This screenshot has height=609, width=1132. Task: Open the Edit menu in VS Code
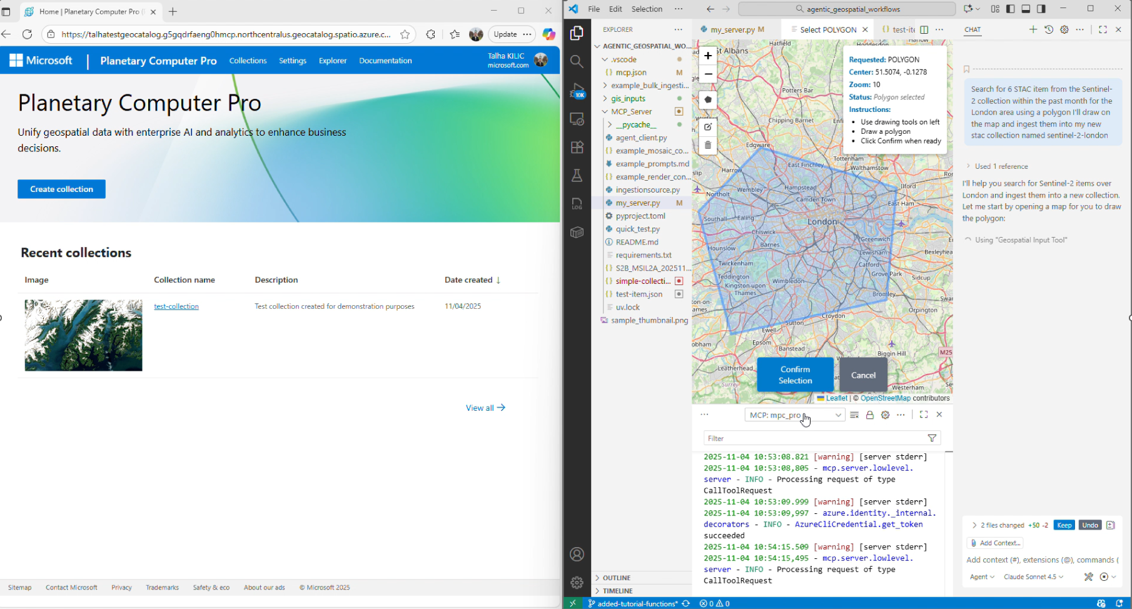[x=615, y=9]
